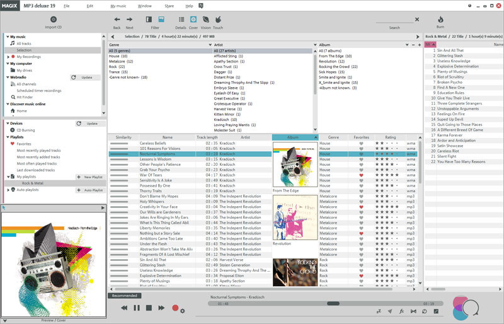Click the Burn flame icon
The height and width of the screenshot is (324, 504).
pyautogui.click(x=440, y=20)
